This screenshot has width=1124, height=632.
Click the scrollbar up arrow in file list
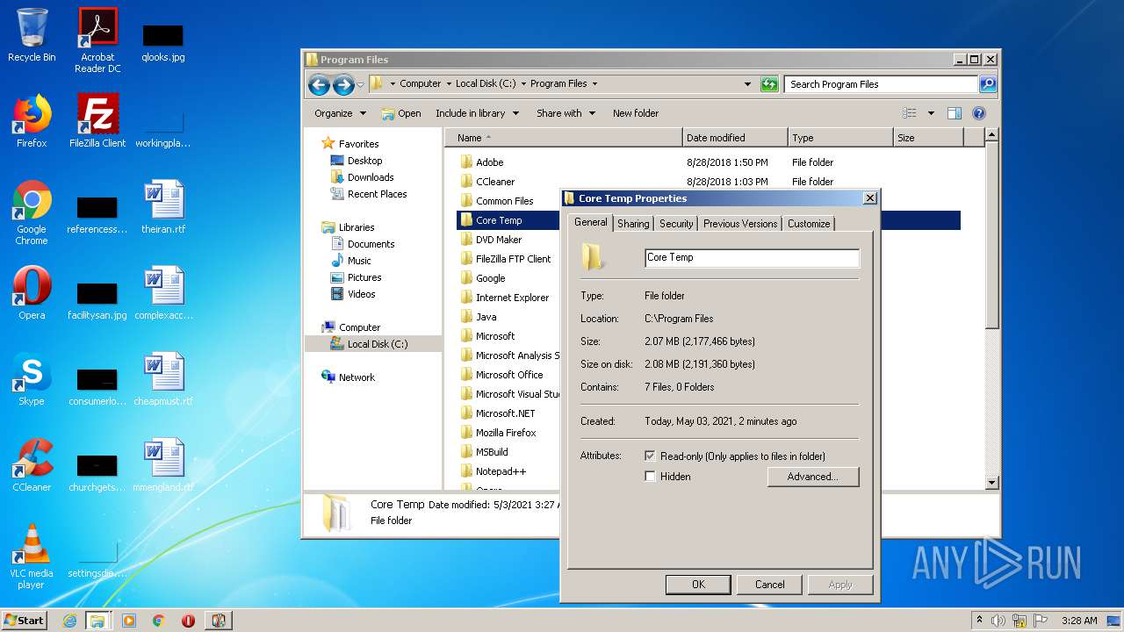[x=992, y=135]
